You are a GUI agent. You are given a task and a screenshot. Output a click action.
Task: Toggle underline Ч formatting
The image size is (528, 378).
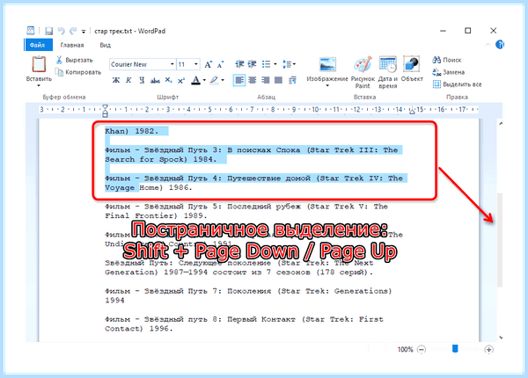point(142,80)
